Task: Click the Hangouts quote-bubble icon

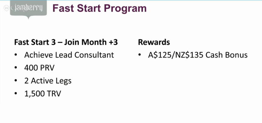Action: tap(6, 8)
